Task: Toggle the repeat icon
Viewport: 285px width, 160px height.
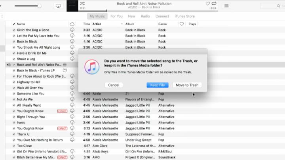Action: click(x=214, y=3)
